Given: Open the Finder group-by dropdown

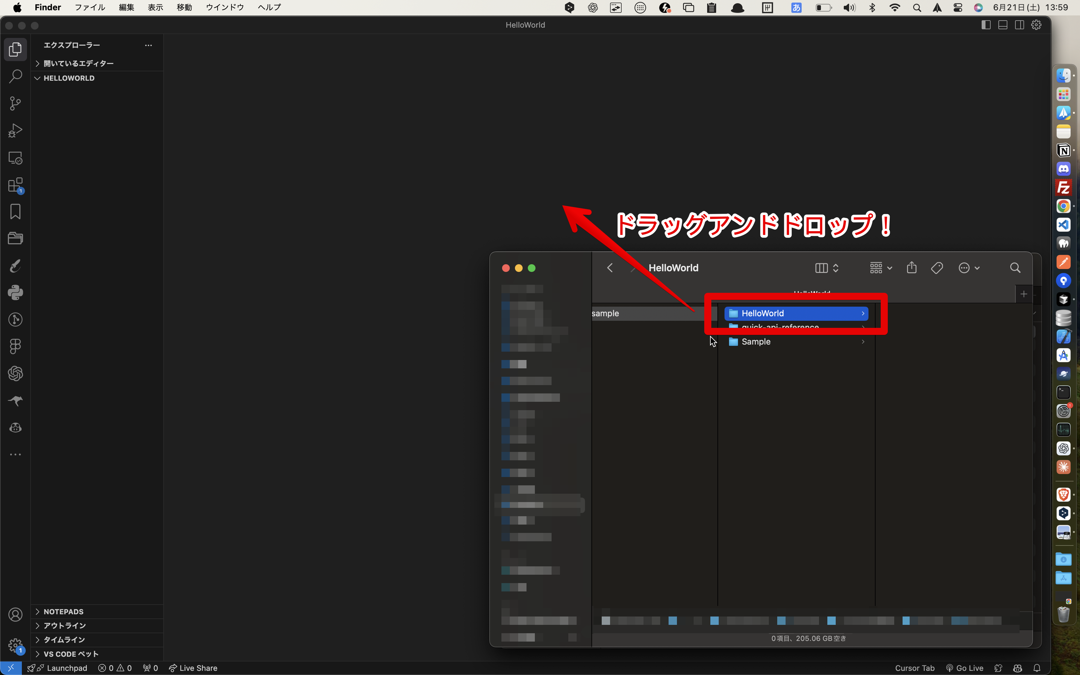Looking at the screenshot, I should 881,268.
